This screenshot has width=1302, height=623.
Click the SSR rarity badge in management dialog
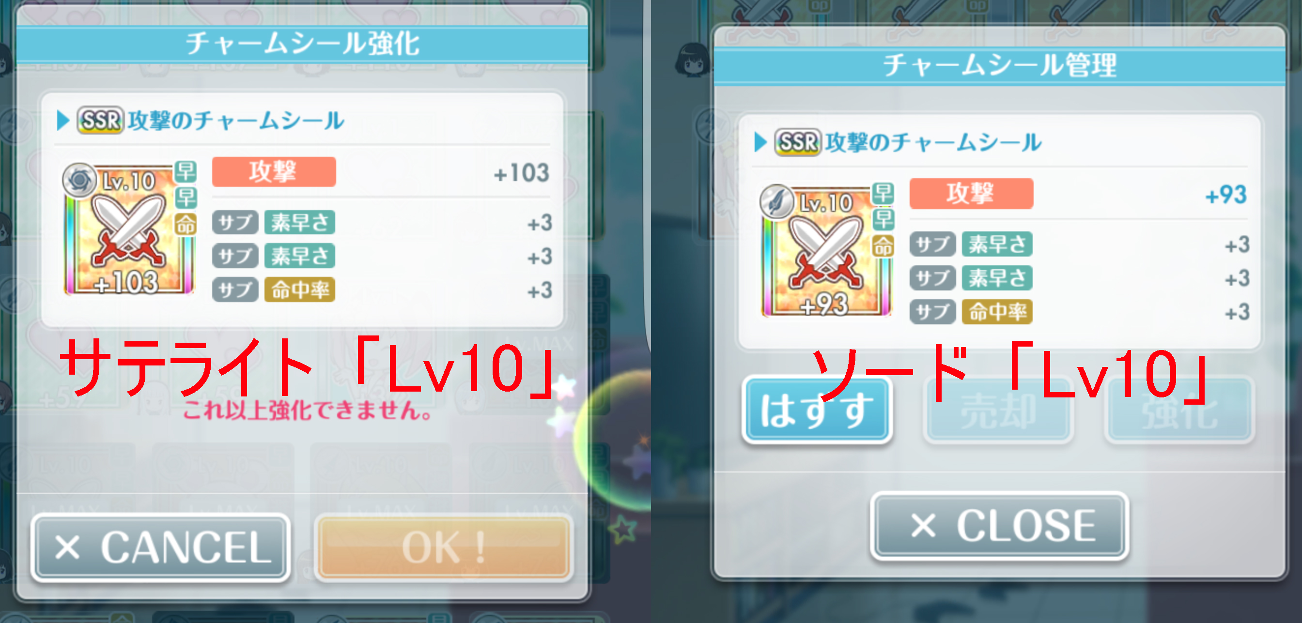pyautogui.click(x=798, y=142)
